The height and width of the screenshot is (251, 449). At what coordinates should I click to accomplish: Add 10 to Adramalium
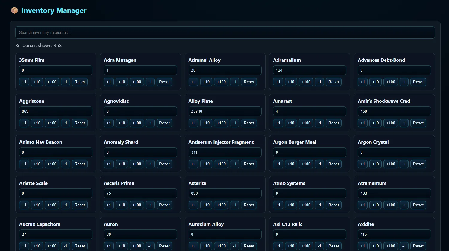[291, 82]
